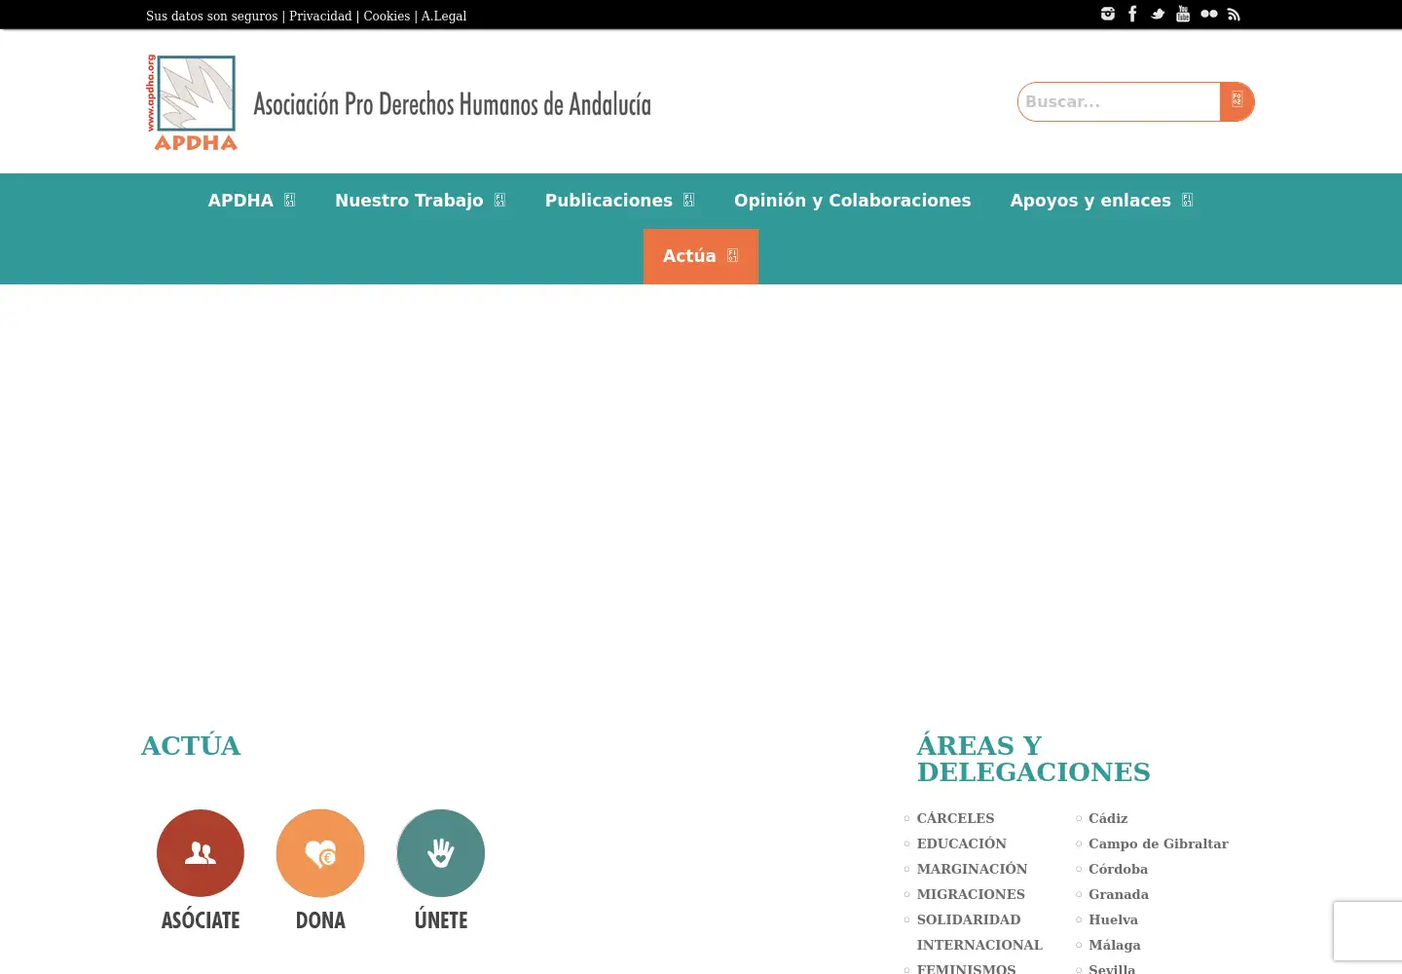The width and height of the screenshot is (1402, 974).
Task: Open the CÁRCELES area link
Action: tap(955, 818)
